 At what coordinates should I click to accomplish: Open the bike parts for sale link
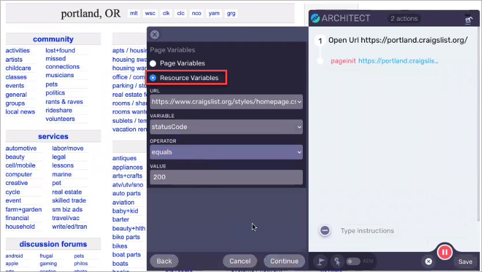coord(126,237)
